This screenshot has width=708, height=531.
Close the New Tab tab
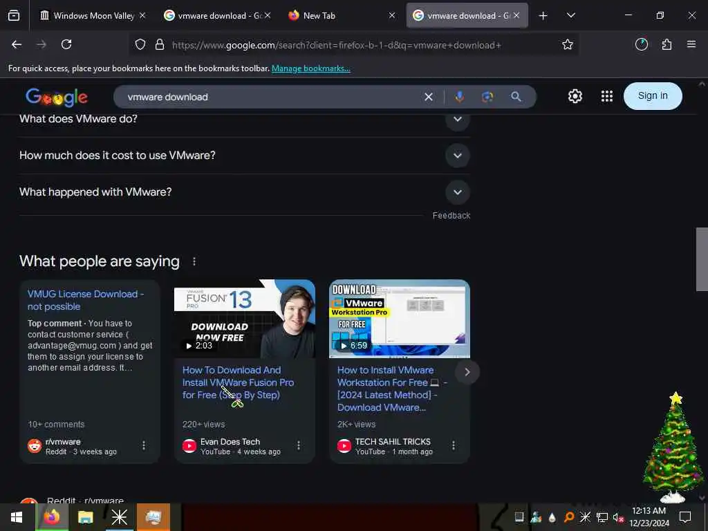392,15
